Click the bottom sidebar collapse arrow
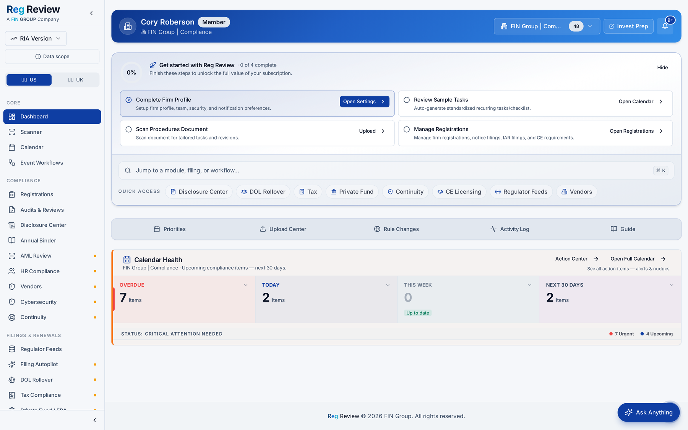The image size is (688, 430). pyautogui.click(x=94, y=420)
